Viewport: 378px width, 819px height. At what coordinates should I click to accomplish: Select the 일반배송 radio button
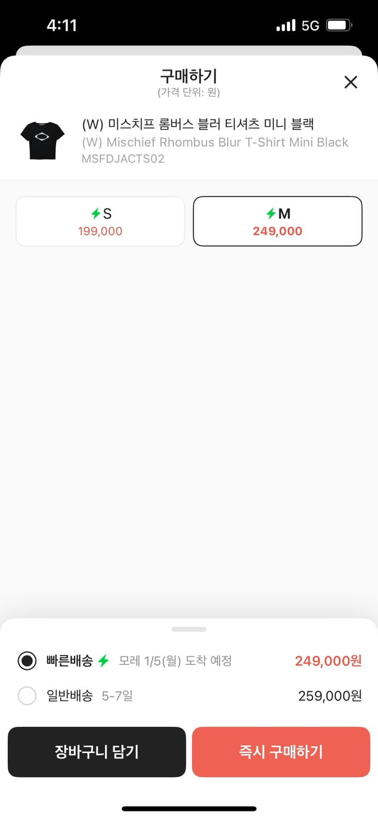click(27, 696)
